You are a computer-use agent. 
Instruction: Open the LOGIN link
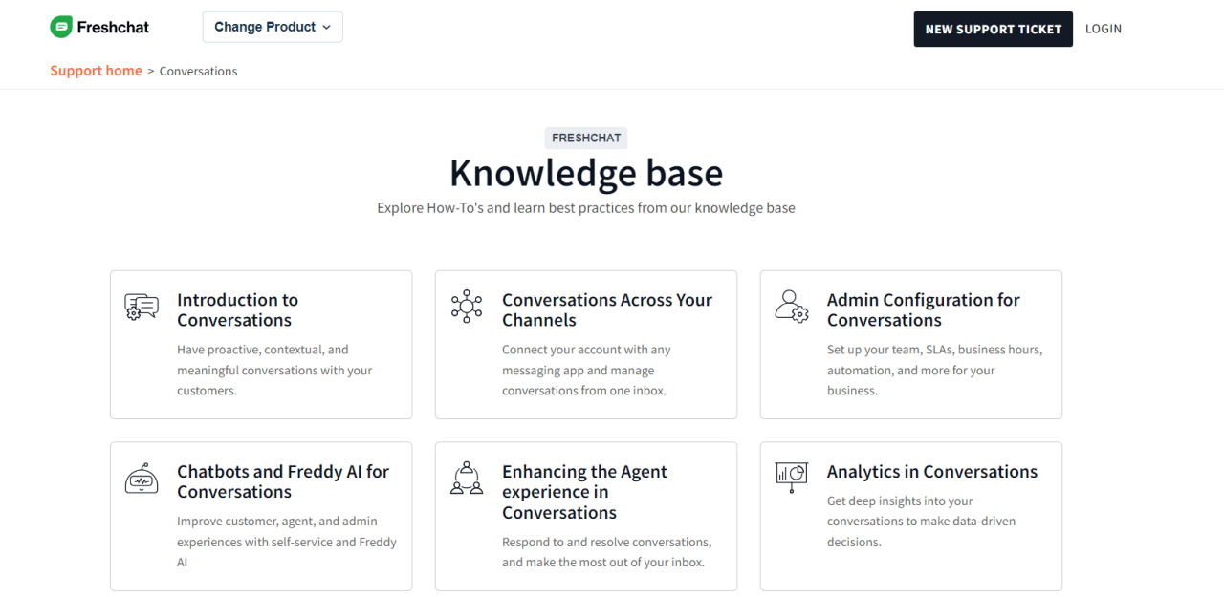tap(1103, 29)
